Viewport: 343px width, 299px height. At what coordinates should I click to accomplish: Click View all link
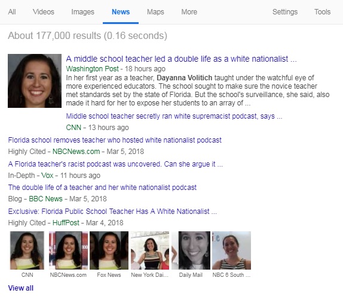(21, 288)
